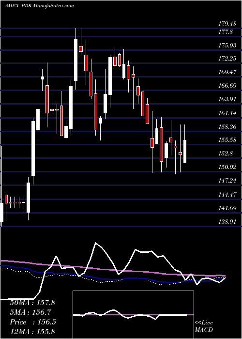
Task: Click the 172.25 price label
Action: (x=227, y=59)
